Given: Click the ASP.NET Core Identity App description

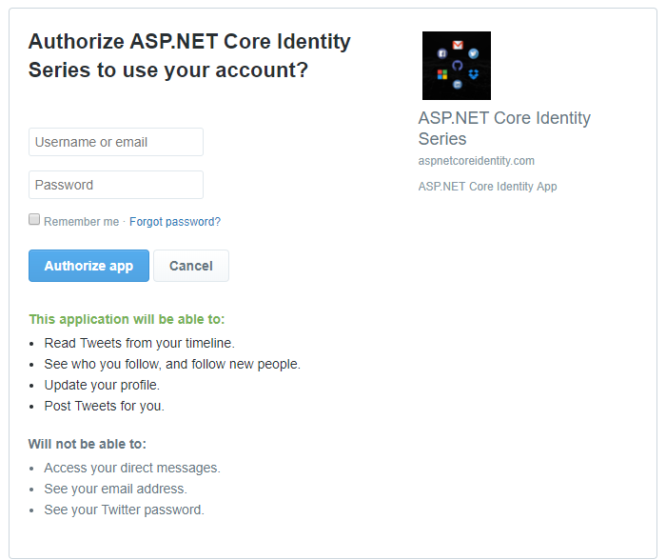Looking at the screenshot, I should click(487, 187).
